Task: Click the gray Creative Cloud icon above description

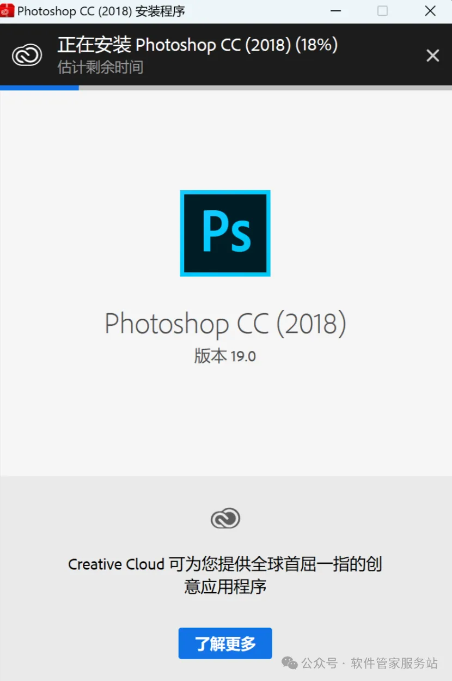Action: coord(225,518)
